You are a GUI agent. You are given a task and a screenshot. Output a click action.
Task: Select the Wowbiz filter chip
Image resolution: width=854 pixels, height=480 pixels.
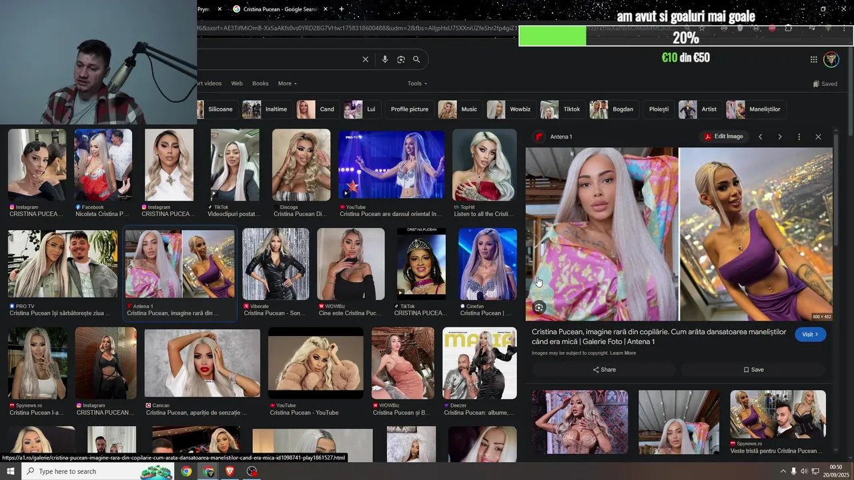click(511, 109)
